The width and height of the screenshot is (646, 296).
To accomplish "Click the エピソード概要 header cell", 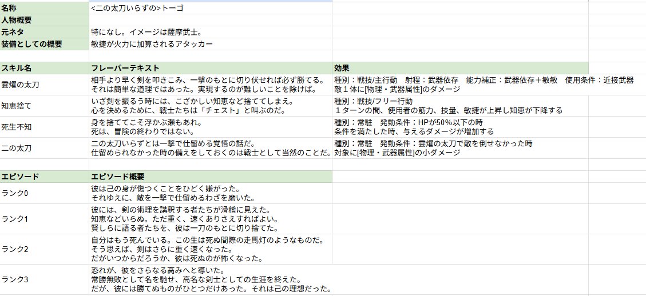I will point(211,177).
